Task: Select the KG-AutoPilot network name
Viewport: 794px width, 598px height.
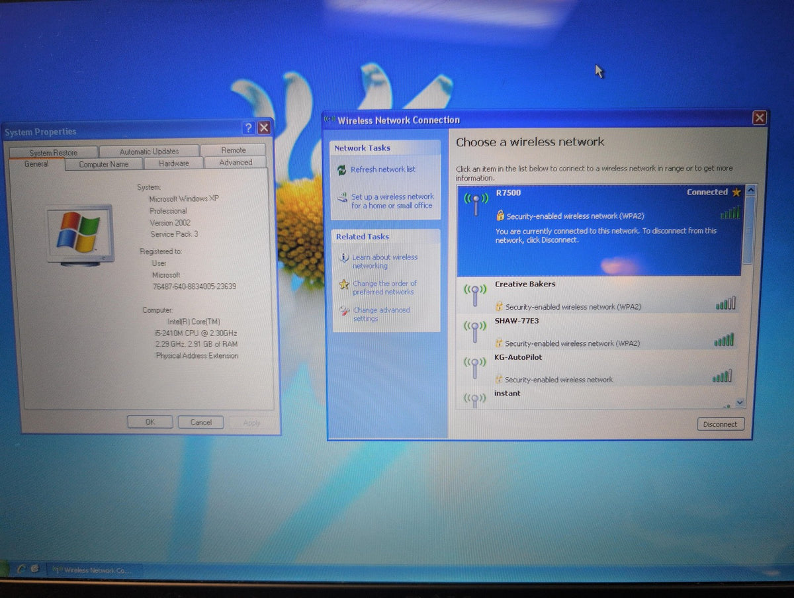Action: (x=519, y=357)
